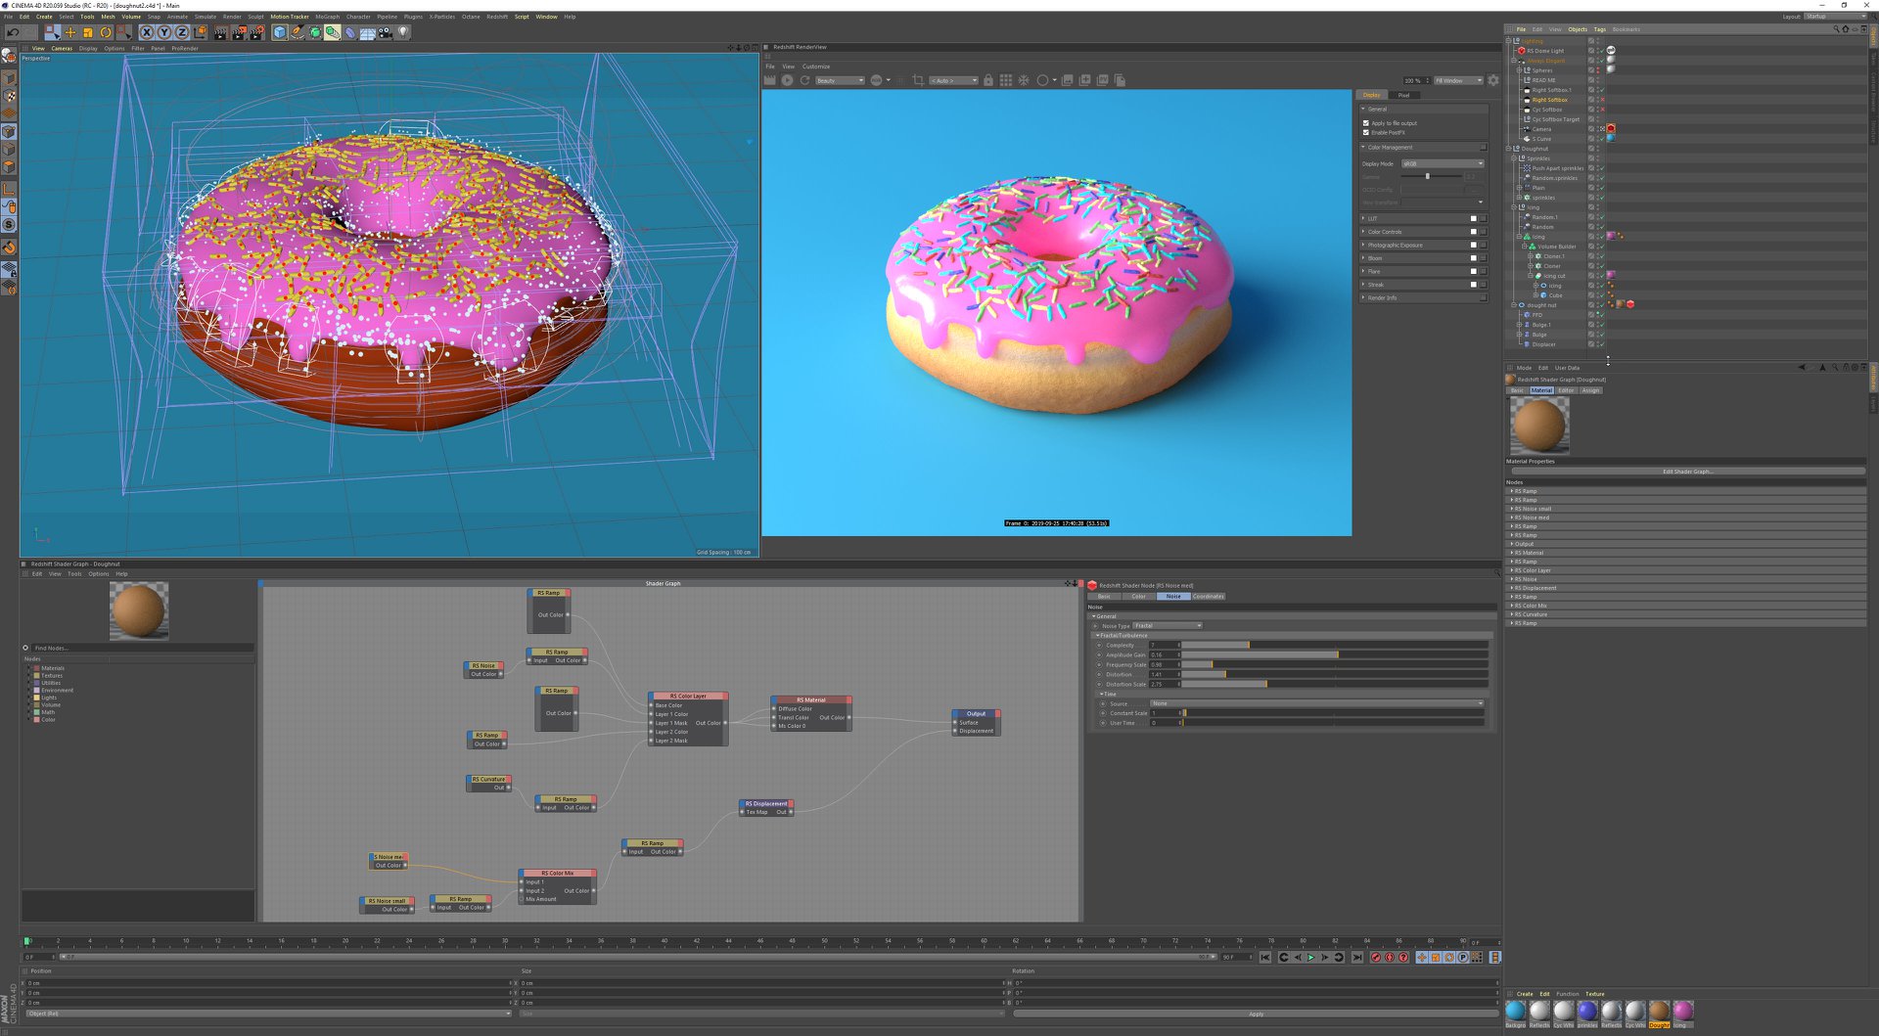
Task: Open the MoGraph menu
Action: (x=327, y=17)
